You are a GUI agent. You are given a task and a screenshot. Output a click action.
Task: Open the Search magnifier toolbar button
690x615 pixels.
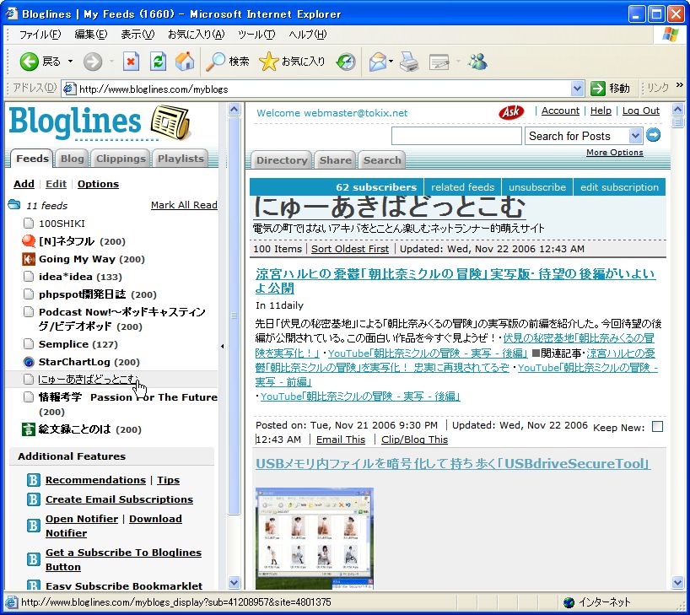click(x=227, y=62)
